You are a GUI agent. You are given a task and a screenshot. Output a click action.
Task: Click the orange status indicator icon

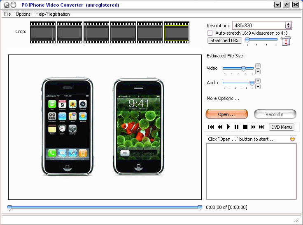click(x=292, y=139)
